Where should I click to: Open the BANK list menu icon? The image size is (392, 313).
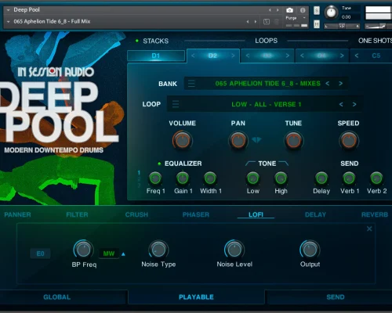pos(191,84)
